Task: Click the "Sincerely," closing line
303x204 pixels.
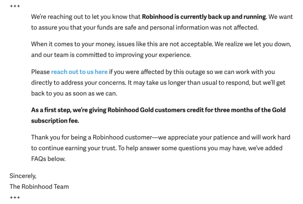Action: (23, 176)
